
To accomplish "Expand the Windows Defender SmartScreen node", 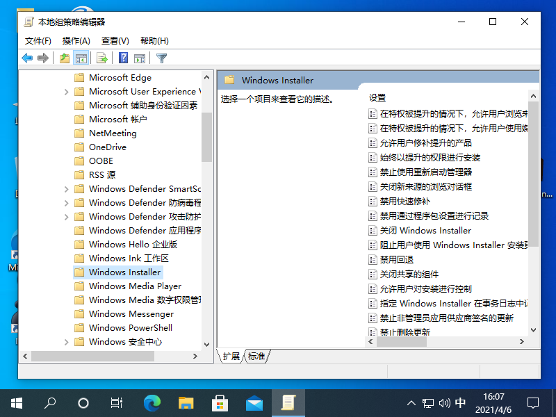I will 67,189.
